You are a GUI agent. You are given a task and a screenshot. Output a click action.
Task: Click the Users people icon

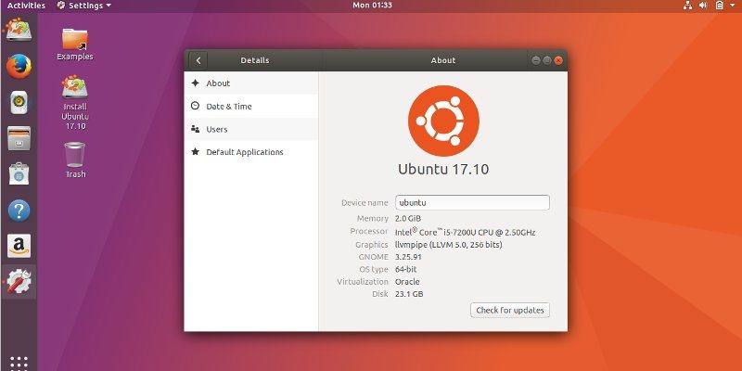pos(195,129)
